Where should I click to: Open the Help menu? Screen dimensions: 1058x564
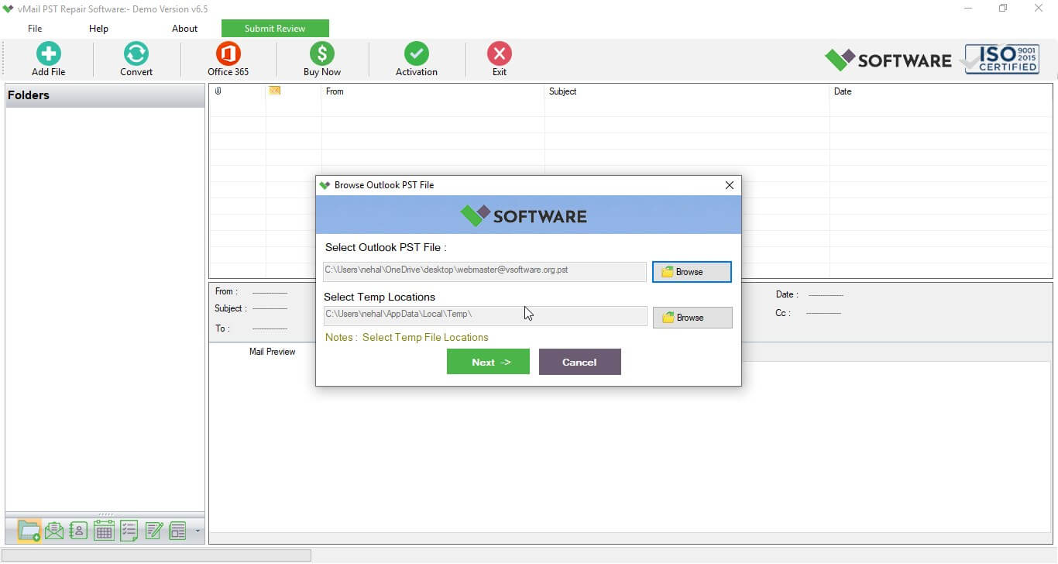click(x=98, y=29)
